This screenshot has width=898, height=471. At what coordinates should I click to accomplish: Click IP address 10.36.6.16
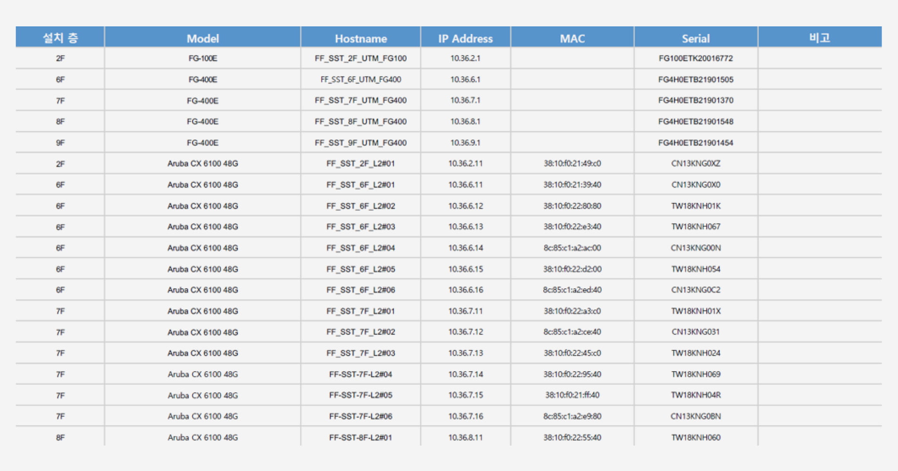pyautogui.click(x=465, y=290)
